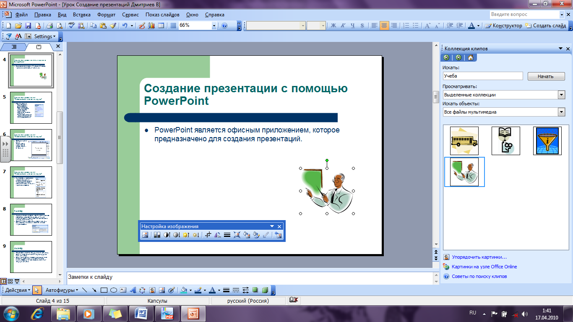Viewport: 573px width, 322px height.
Task: Switch to the slides thumbnail tab
Action: tap(39, 47)
